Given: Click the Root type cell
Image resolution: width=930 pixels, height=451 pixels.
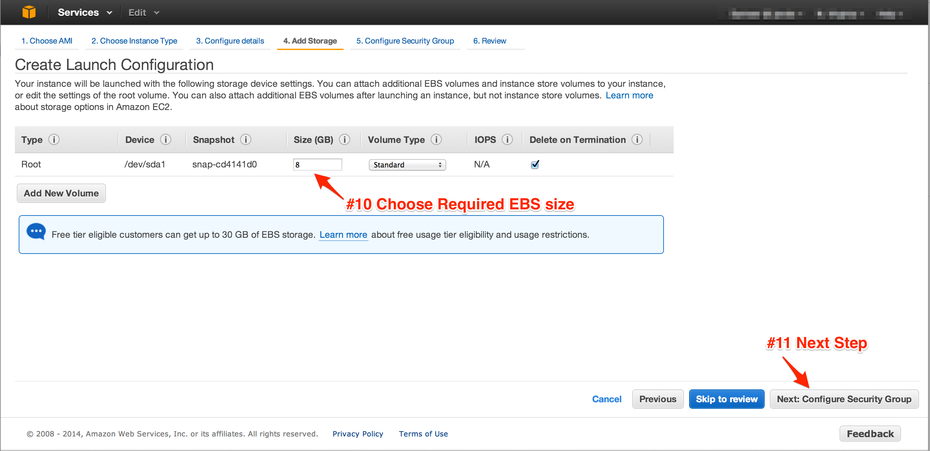Looking at the screenshot, I should pos(31,165).
